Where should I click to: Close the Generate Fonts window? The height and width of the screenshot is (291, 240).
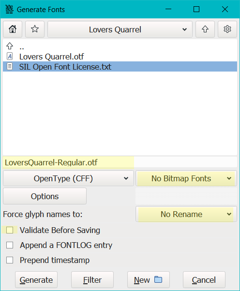pos(225,9)
